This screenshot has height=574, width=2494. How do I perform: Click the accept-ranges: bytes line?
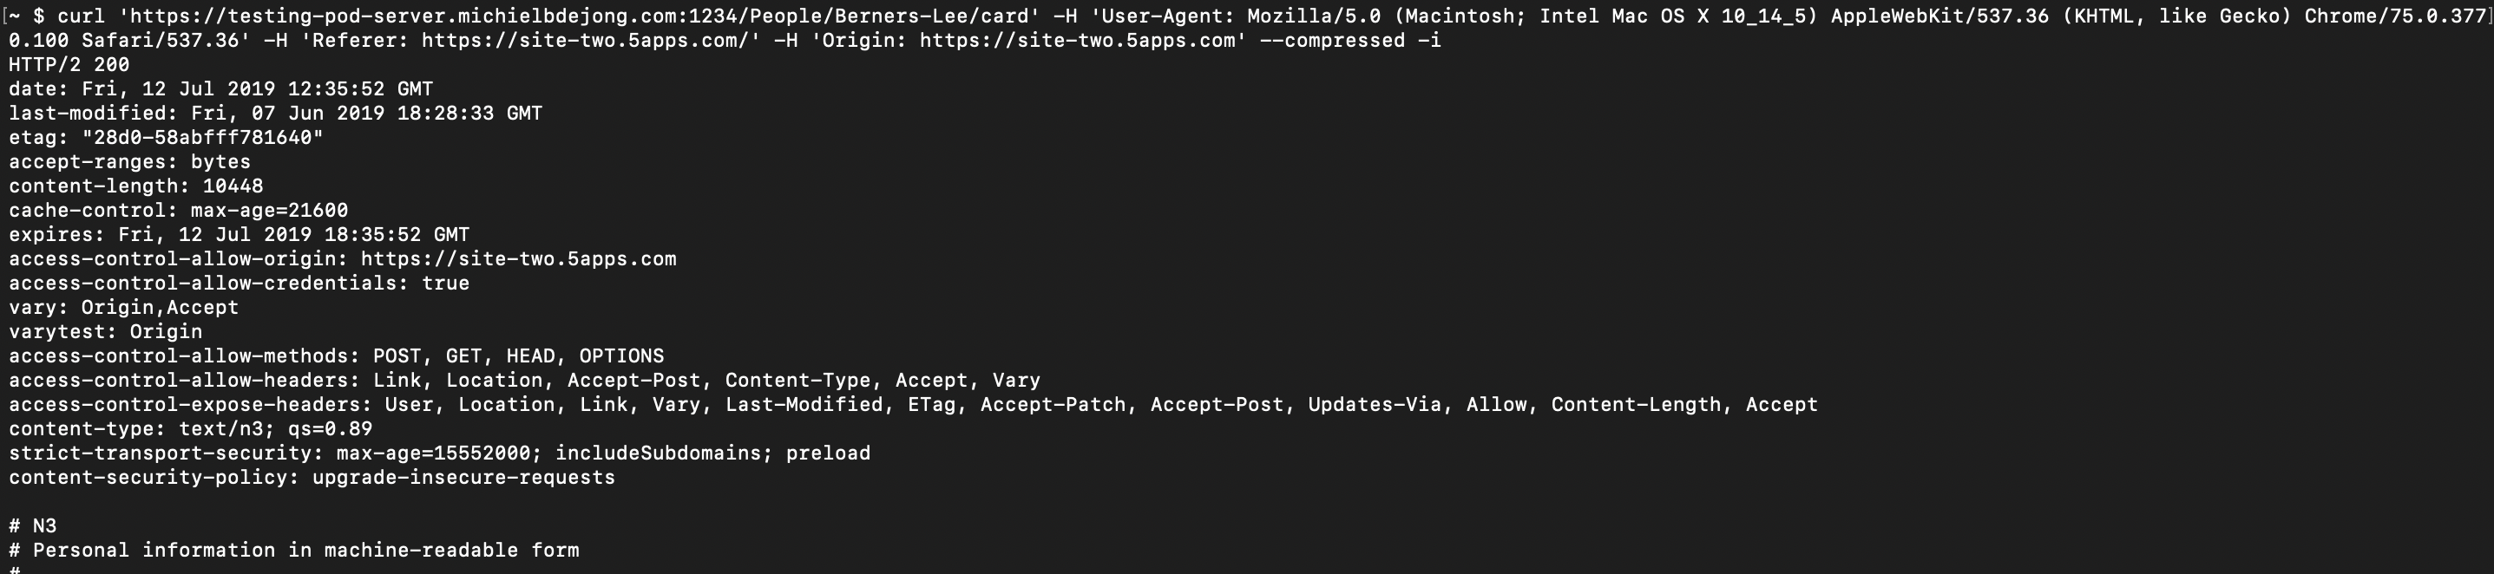(x=130, y=161)
